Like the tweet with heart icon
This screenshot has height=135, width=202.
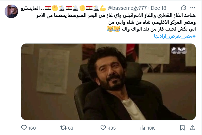point(103,128)
